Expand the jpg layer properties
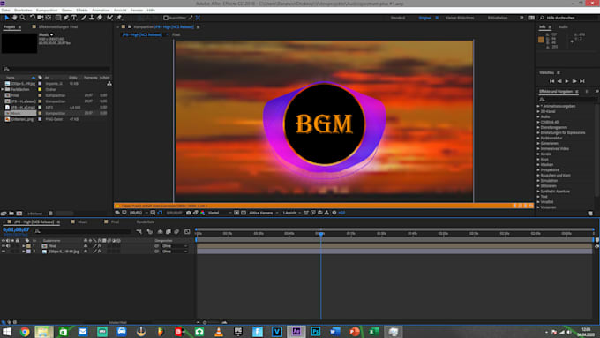Screen dimensions: 600x338 click(23, 252)
